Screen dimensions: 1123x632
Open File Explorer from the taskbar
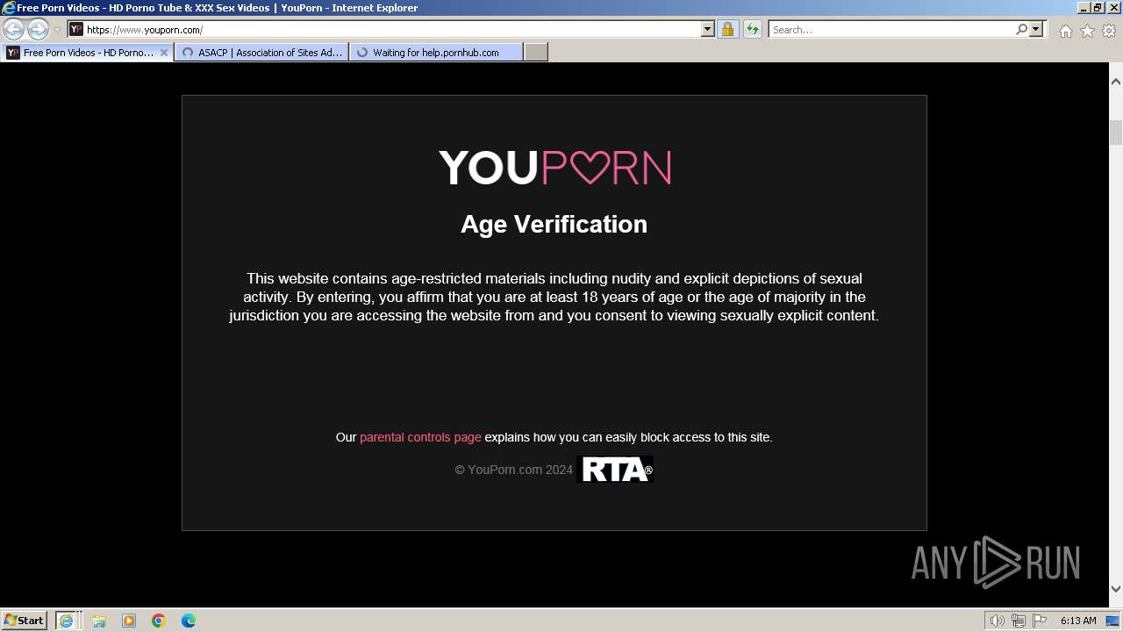(99, 621)
